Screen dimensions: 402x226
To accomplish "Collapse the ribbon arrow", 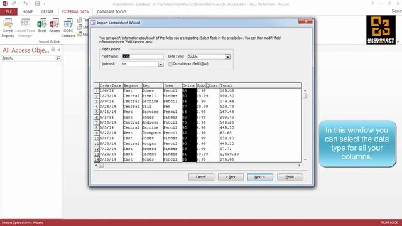I will tap(398, 41).
